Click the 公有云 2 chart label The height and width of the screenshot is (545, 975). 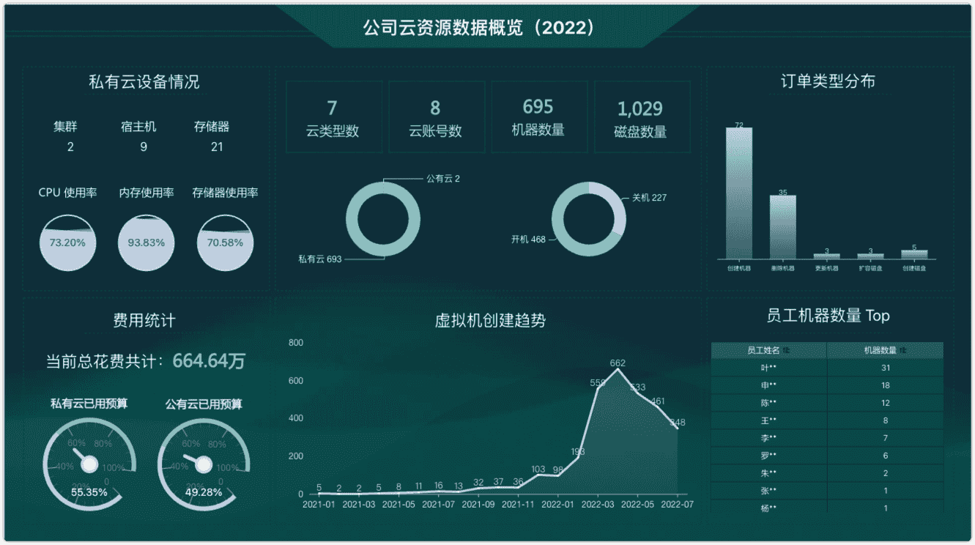tap(443, 179)
